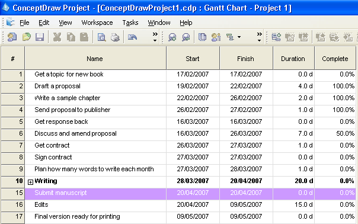Select row number 15 header
Screen dimensions: 358x224
click(x=13, y=194)
